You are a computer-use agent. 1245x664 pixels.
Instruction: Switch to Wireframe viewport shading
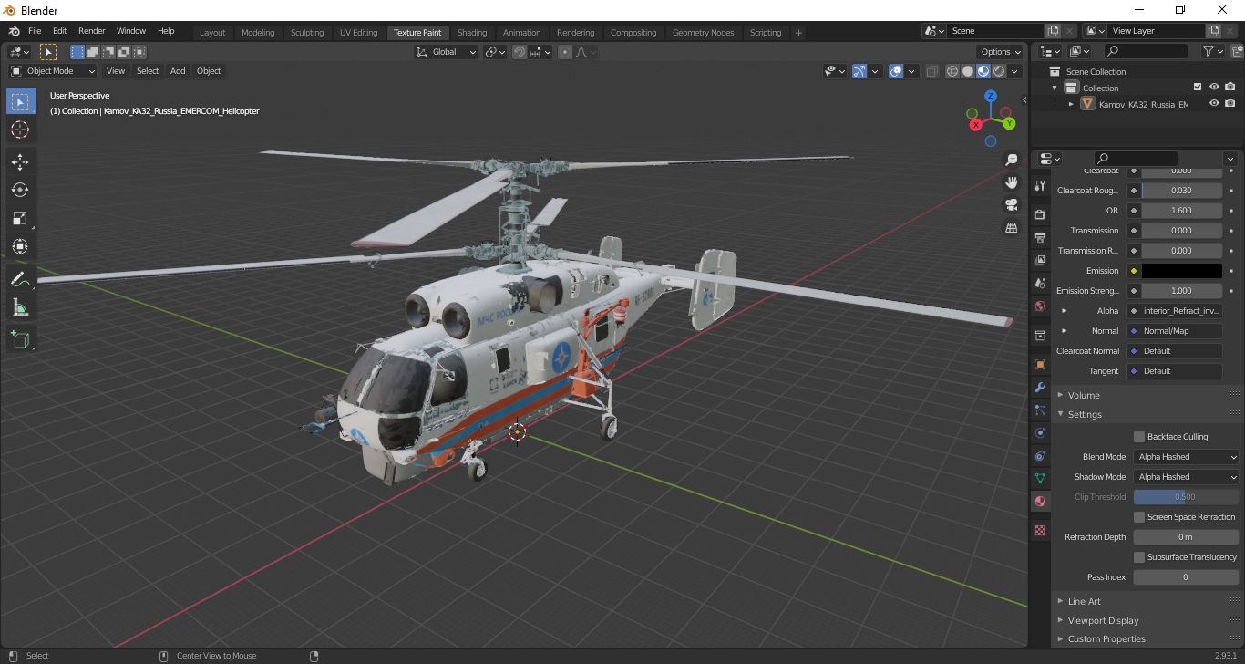[952, 71]
